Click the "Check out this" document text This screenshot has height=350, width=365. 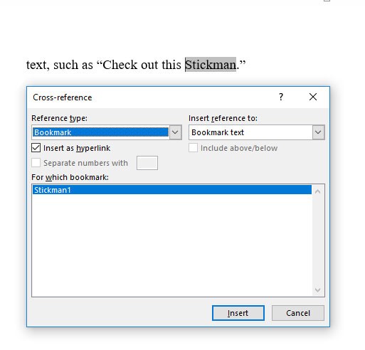tap(142, 65)
